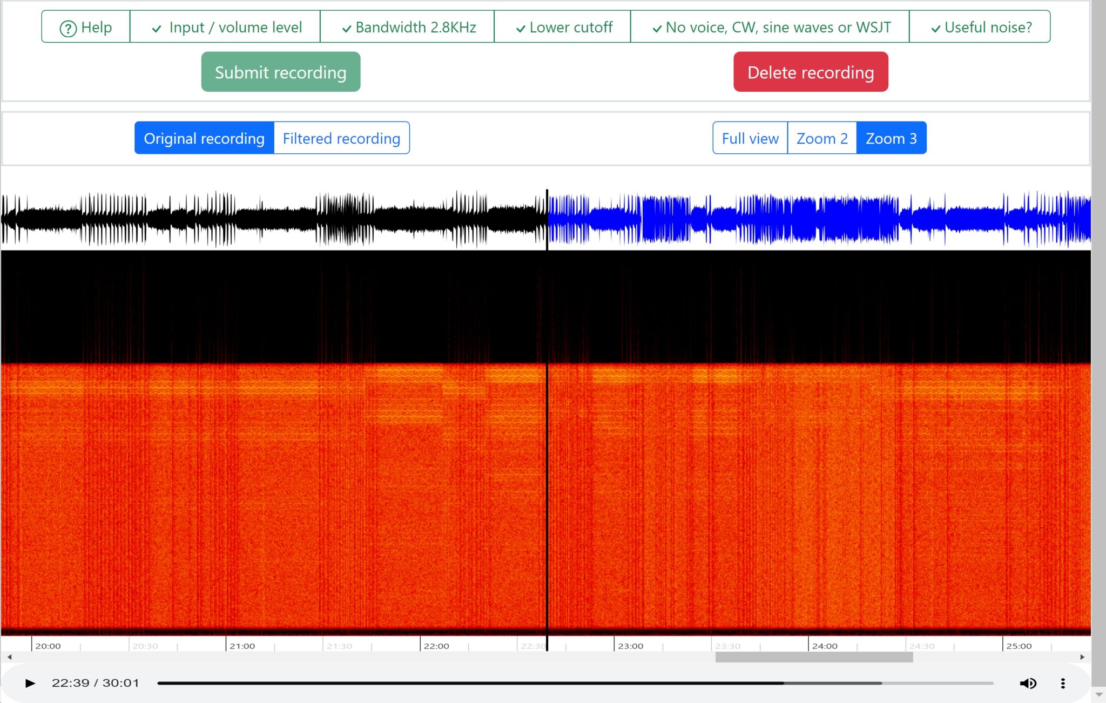The height and width of the screenshot is (703, 1106).
Task: Click the Help question mark icon
Action: (x=68, y=27)
